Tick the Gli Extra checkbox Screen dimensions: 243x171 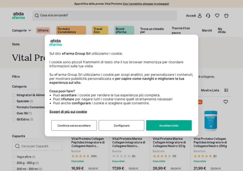pos(14,119)
